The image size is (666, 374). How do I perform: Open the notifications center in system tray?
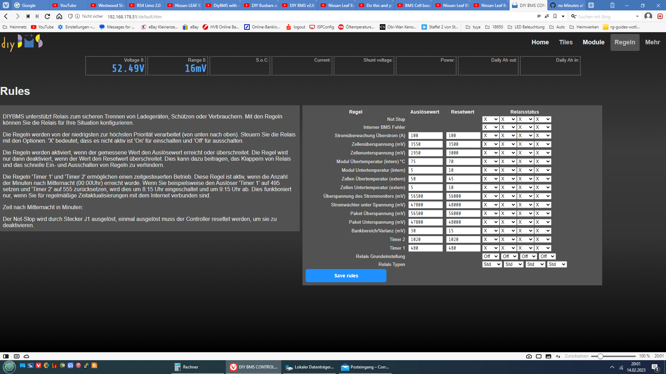656,367
